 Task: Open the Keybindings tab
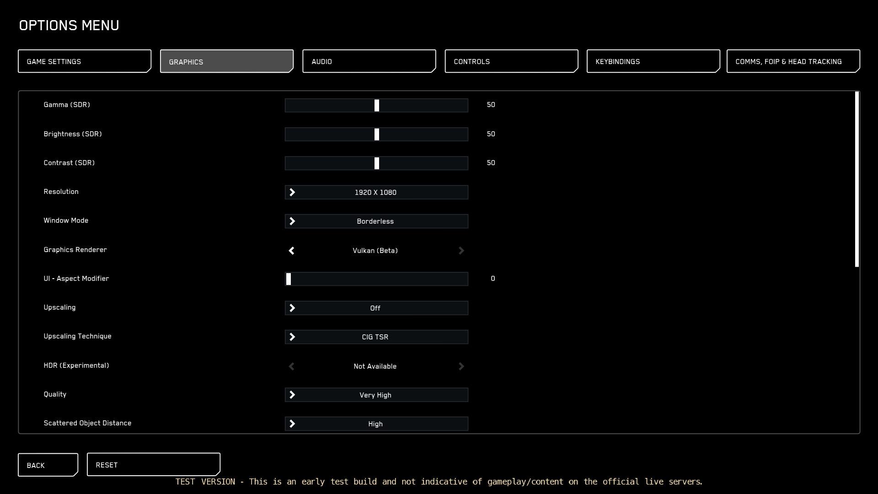(x=653, y=61)
